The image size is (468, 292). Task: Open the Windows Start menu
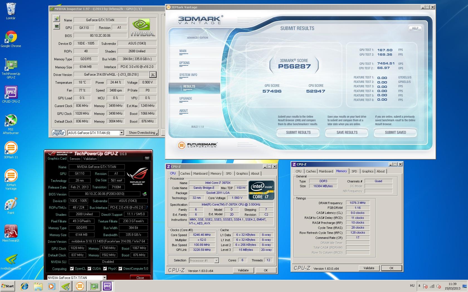coord(8,286)
